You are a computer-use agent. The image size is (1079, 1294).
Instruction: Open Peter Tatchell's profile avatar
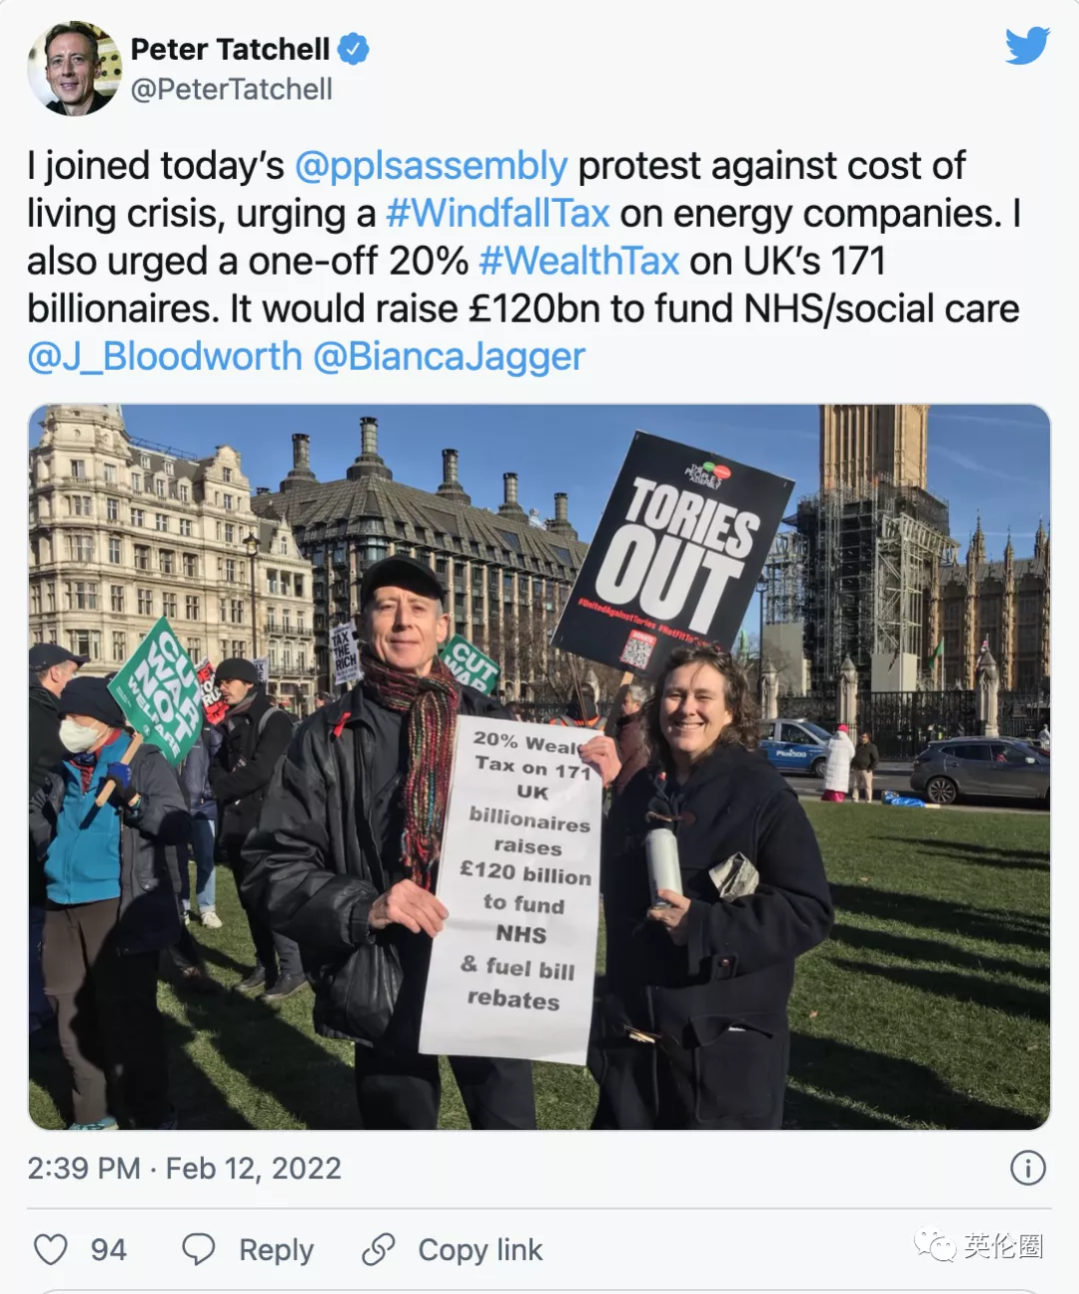tap(74, 68)
